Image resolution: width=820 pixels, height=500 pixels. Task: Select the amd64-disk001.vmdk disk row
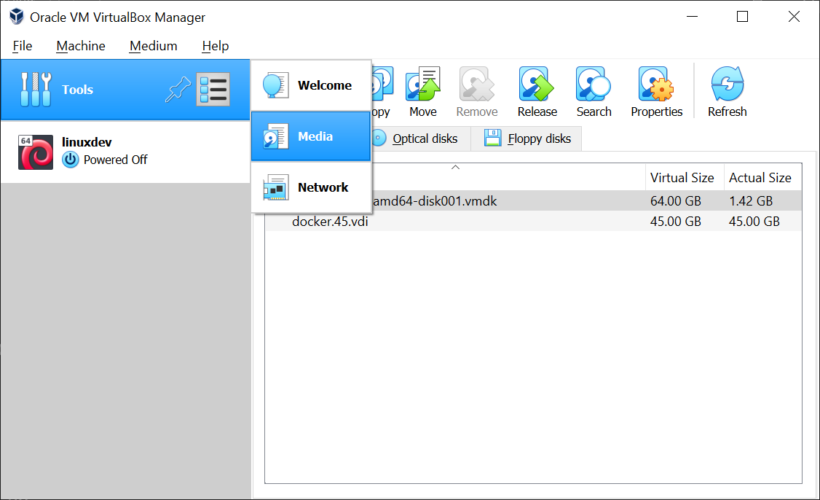(x=533, y=201)
